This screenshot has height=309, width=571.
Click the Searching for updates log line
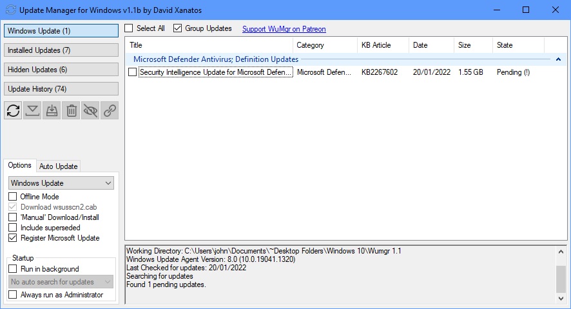pyautogui.click(x=159, y=276)
